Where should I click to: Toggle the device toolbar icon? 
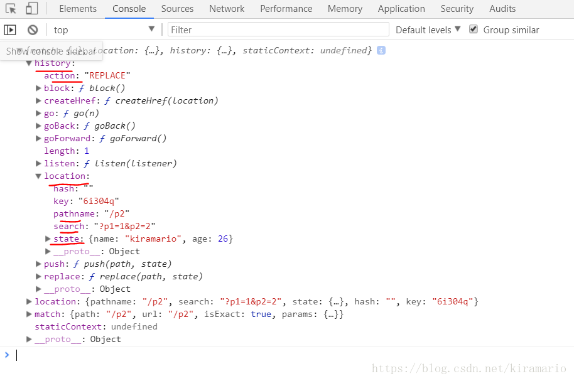pos(32,8)
